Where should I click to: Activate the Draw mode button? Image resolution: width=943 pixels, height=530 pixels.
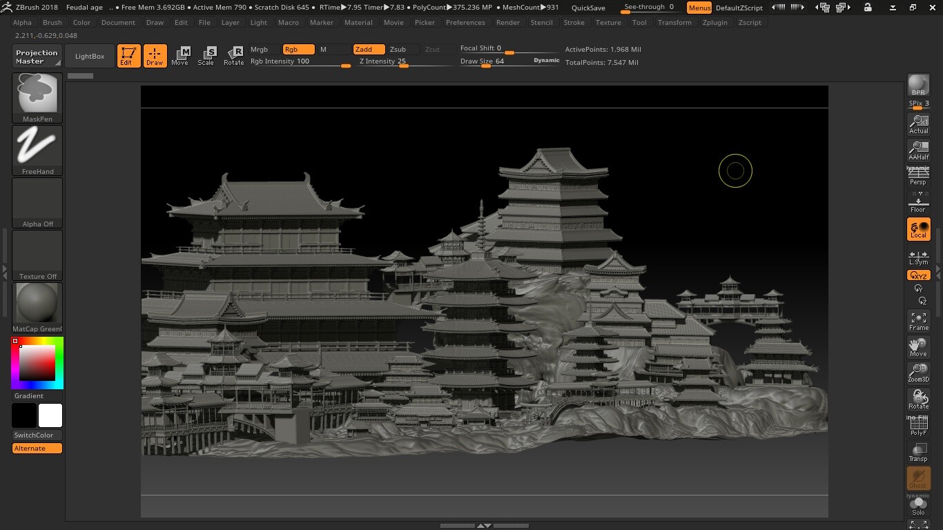(155, 56)
